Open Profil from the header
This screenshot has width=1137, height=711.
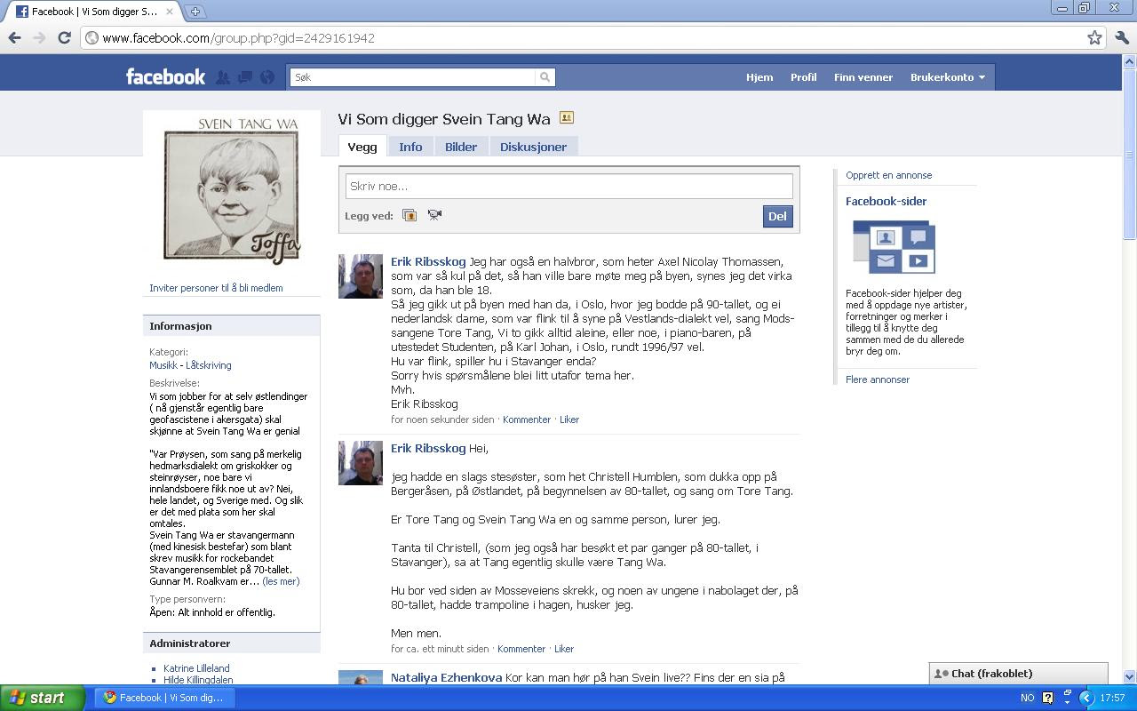click(x=804, y=77)
